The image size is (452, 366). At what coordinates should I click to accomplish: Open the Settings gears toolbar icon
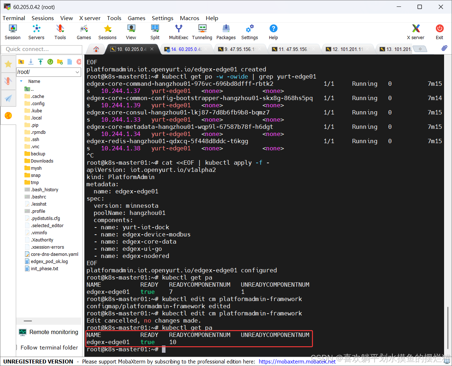(250, 32)
